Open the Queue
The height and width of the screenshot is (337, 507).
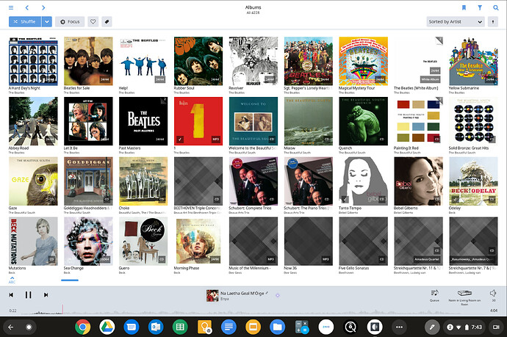tap(434, 295)
